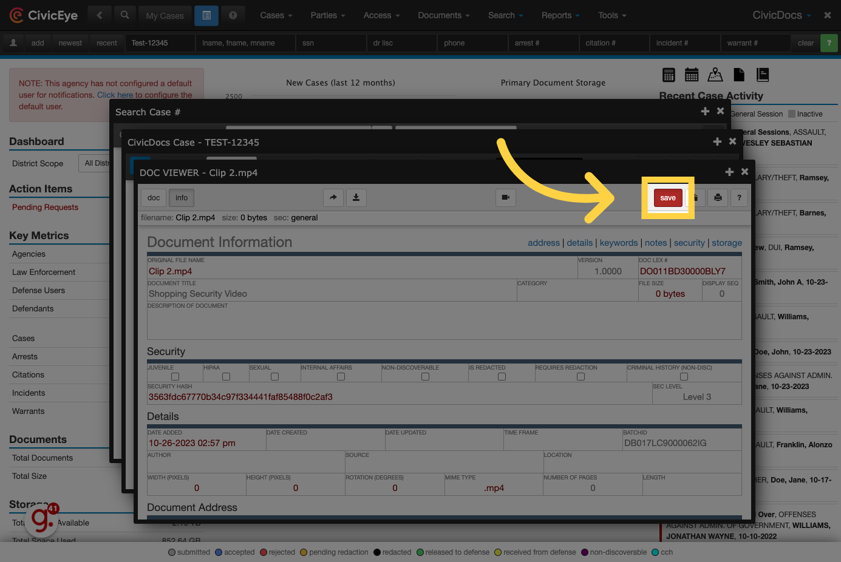
Task: Jump to the notes section link
Action: [656, 243]
